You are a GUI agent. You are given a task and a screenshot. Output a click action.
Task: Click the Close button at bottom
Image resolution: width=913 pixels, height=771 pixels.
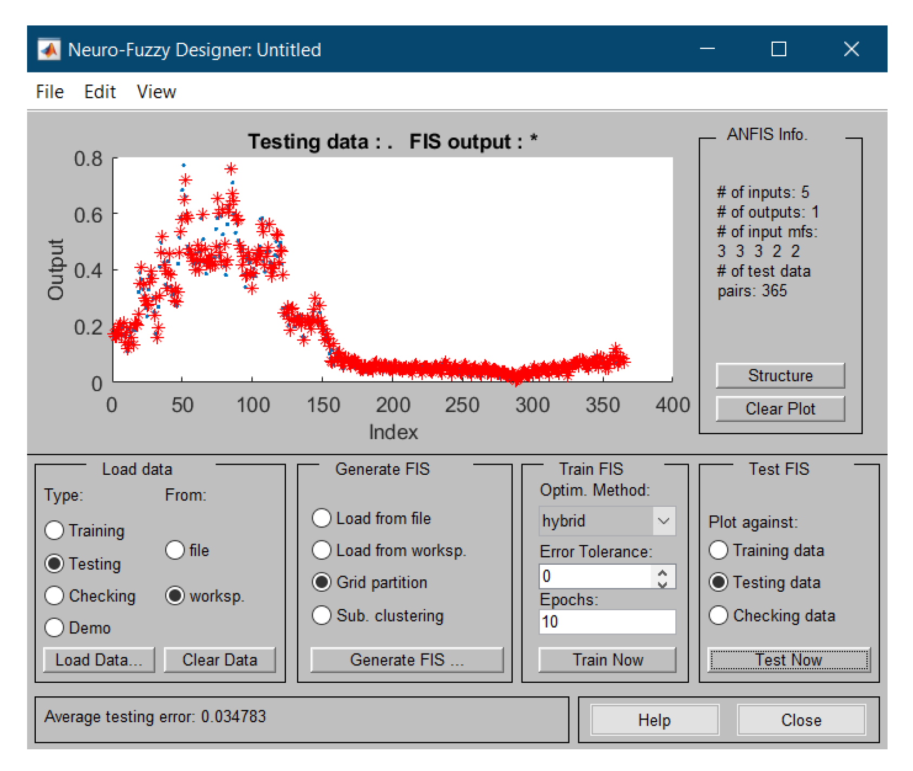point(801,720)
